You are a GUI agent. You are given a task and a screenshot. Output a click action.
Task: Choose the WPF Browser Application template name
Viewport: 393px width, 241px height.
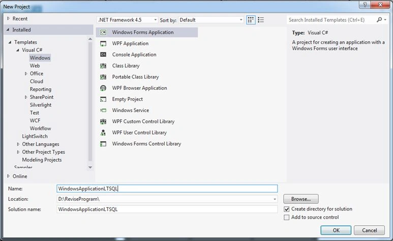click(x=139, y=88)
